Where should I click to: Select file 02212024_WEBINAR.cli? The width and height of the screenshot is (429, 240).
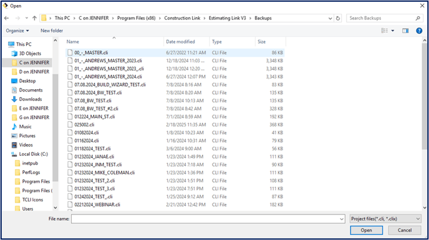175,204
